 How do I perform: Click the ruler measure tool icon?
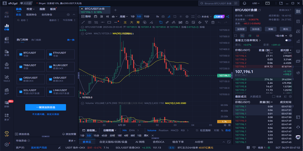click(168, 22)
